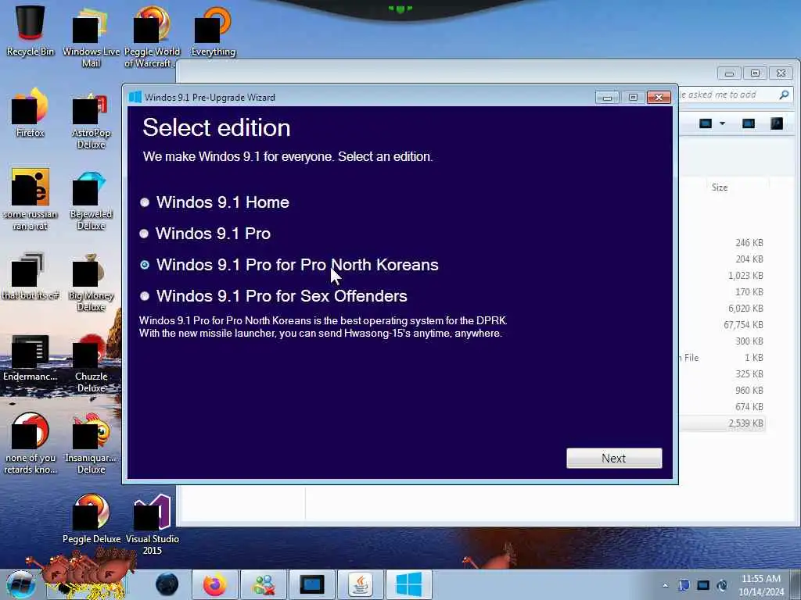Open the Explorer view options dropdown arrow
Viewport: 801px width, 600px height.
[722, 123]
